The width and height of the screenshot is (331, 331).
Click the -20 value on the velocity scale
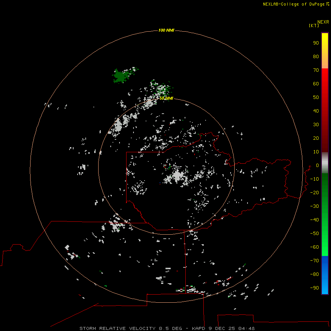pos(314,192)
